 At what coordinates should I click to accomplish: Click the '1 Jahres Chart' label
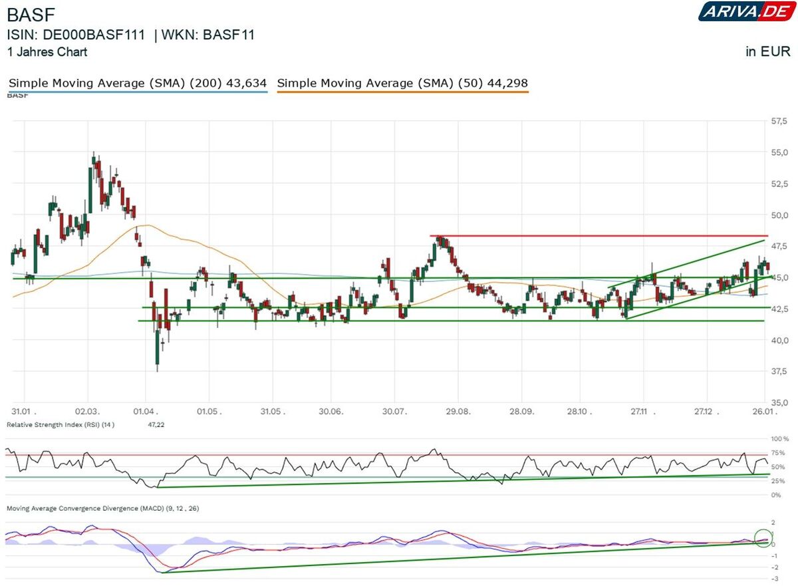pyautogui.click(x=47, y=52)
